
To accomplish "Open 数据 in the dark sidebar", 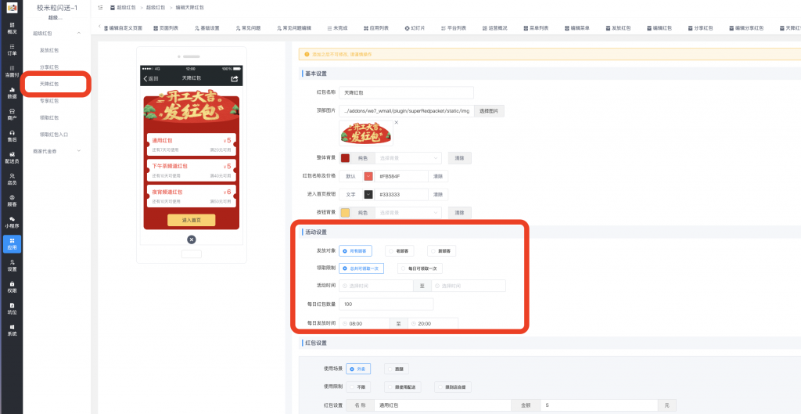I will click(11, 92).
